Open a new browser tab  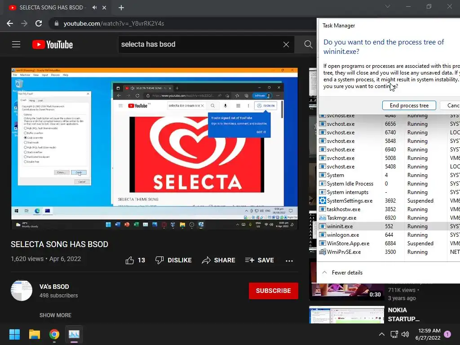[x=121, y=8]
